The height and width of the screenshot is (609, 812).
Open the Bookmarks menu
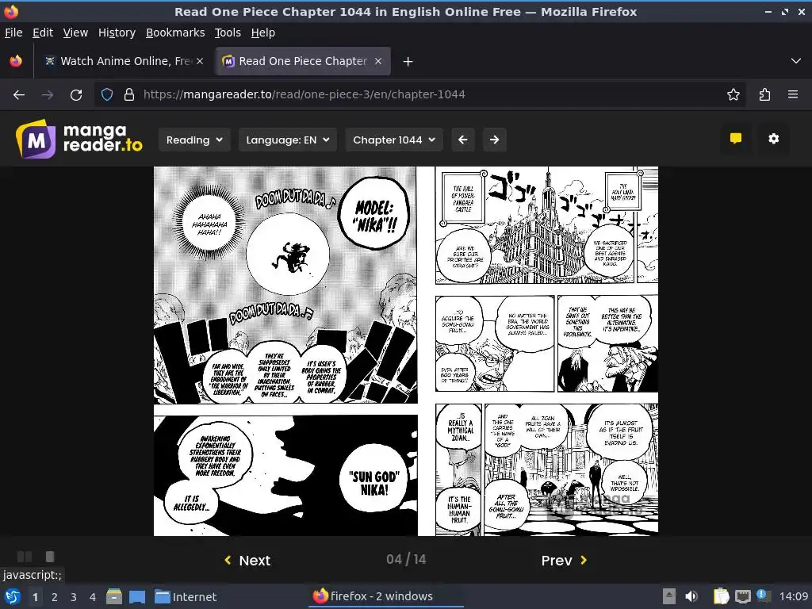point(175,33)
